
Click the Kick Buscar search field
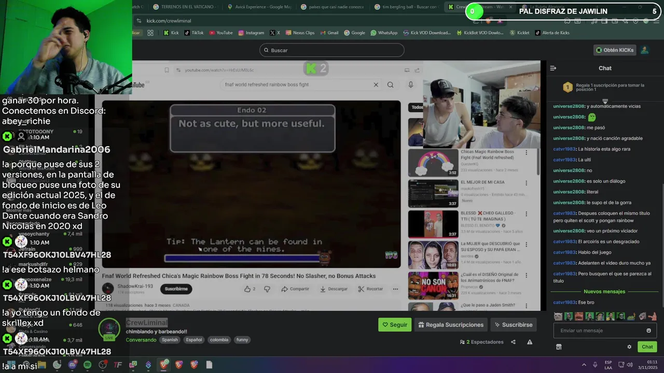click(x=332, y=50)
